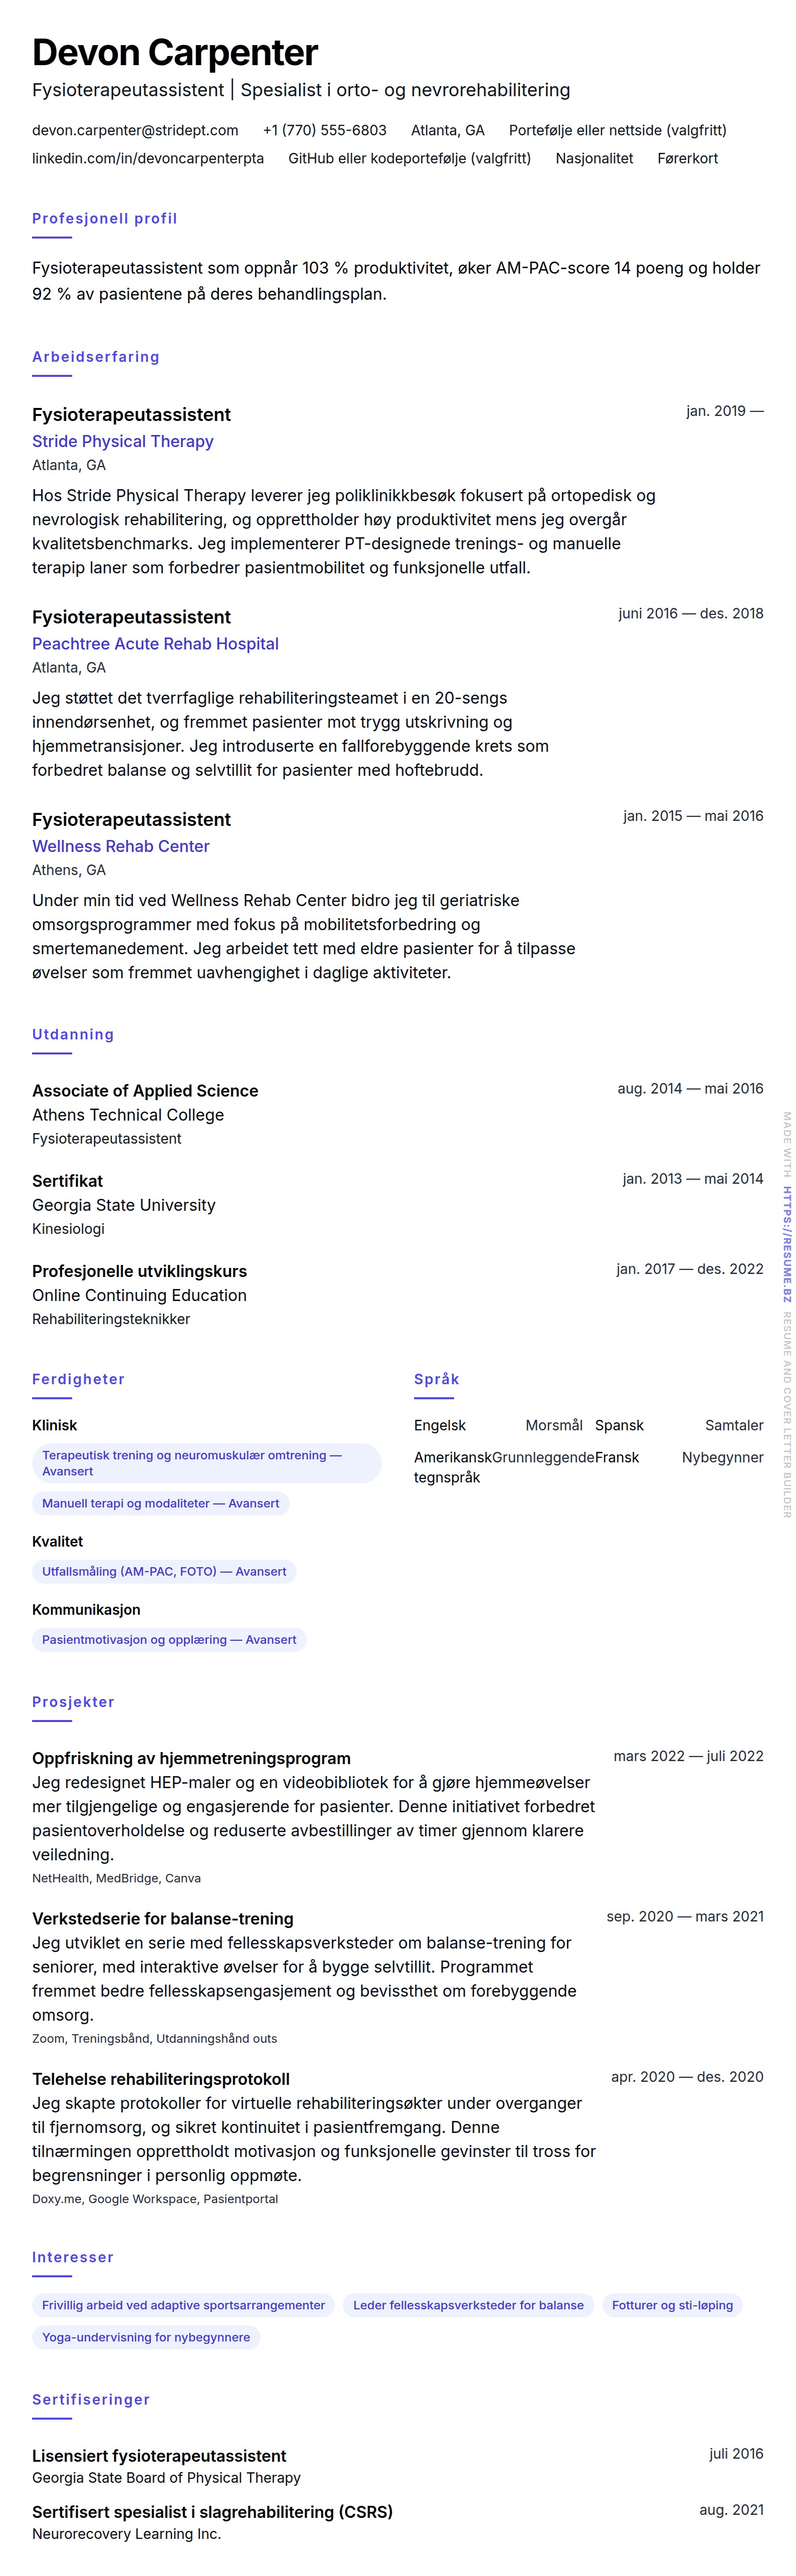Select the Arbeidserfaring section heading
Viewport: 796px width, 2576px height.
[x=96, y=357]
